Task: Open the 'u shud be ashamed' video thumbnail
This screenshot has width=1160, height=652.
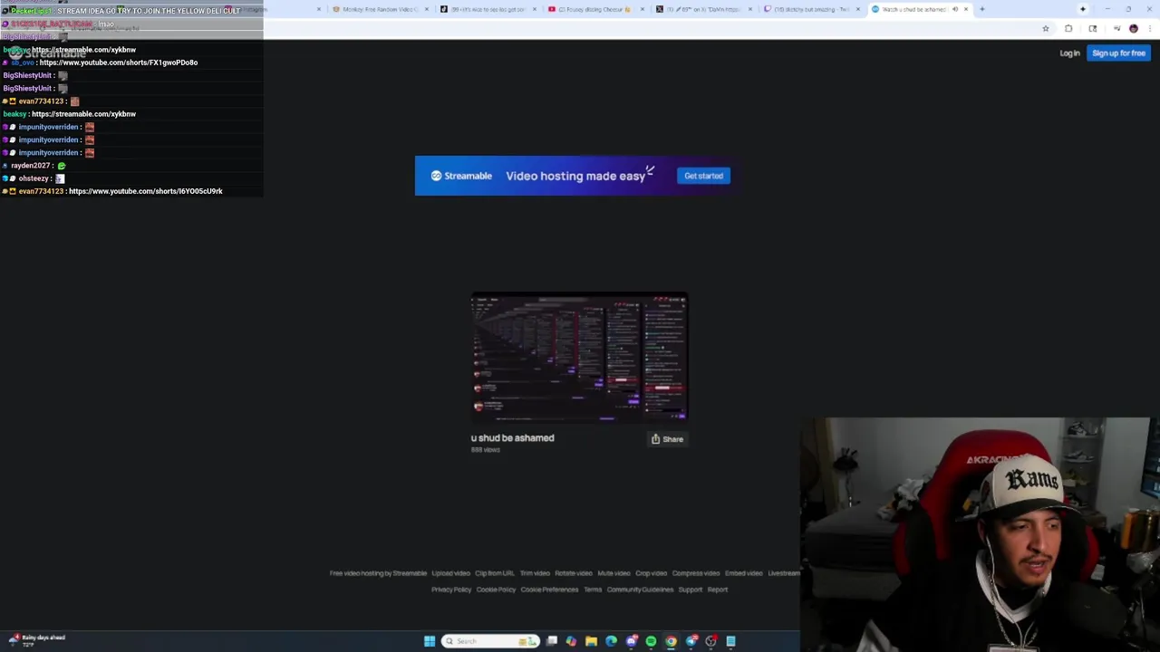Action: point(579,358)
